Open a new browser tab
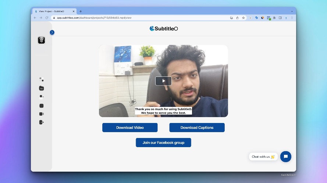This screenshot has height=183, width=327. [x=81, y=11]
